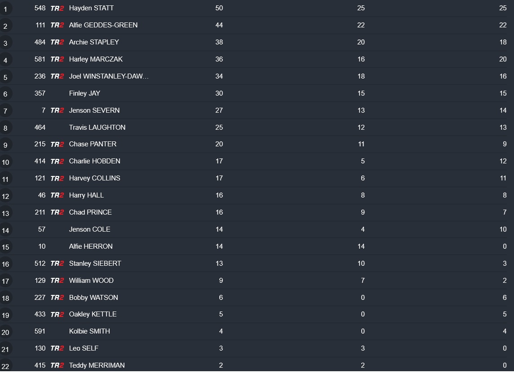Open Finley JAY rider name
The height and width of the screenshot is (382, 514).
(x=84, y=93)
